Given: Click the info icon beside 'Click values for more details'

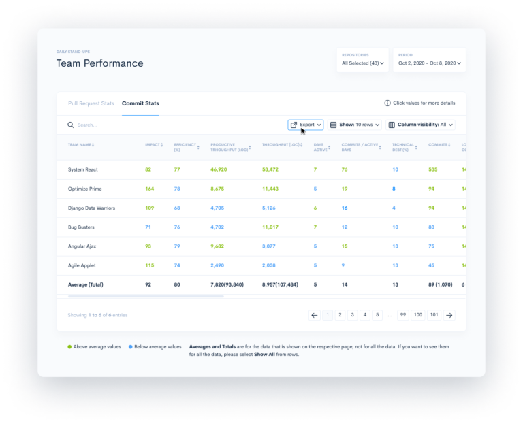Looking at the screenshot, I should click(x=387, y=103).
